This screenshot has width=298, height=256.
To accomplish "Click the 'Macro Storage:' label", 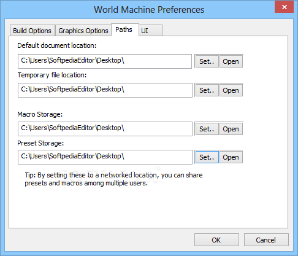I will [40, 114].
